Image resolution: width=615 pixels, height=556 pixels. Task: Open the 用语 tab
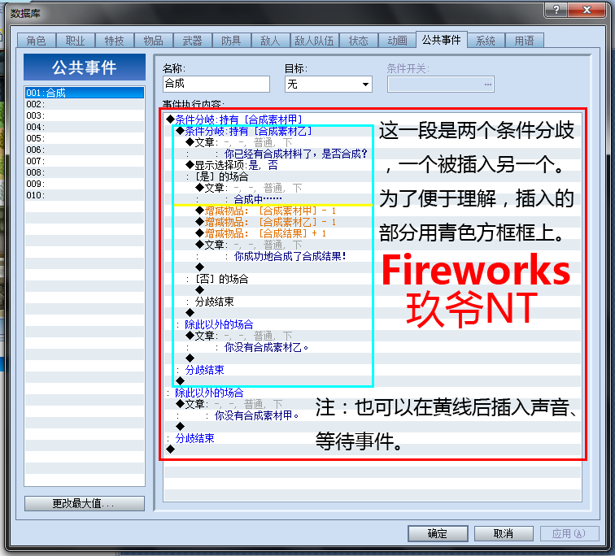tap(525, 41)
